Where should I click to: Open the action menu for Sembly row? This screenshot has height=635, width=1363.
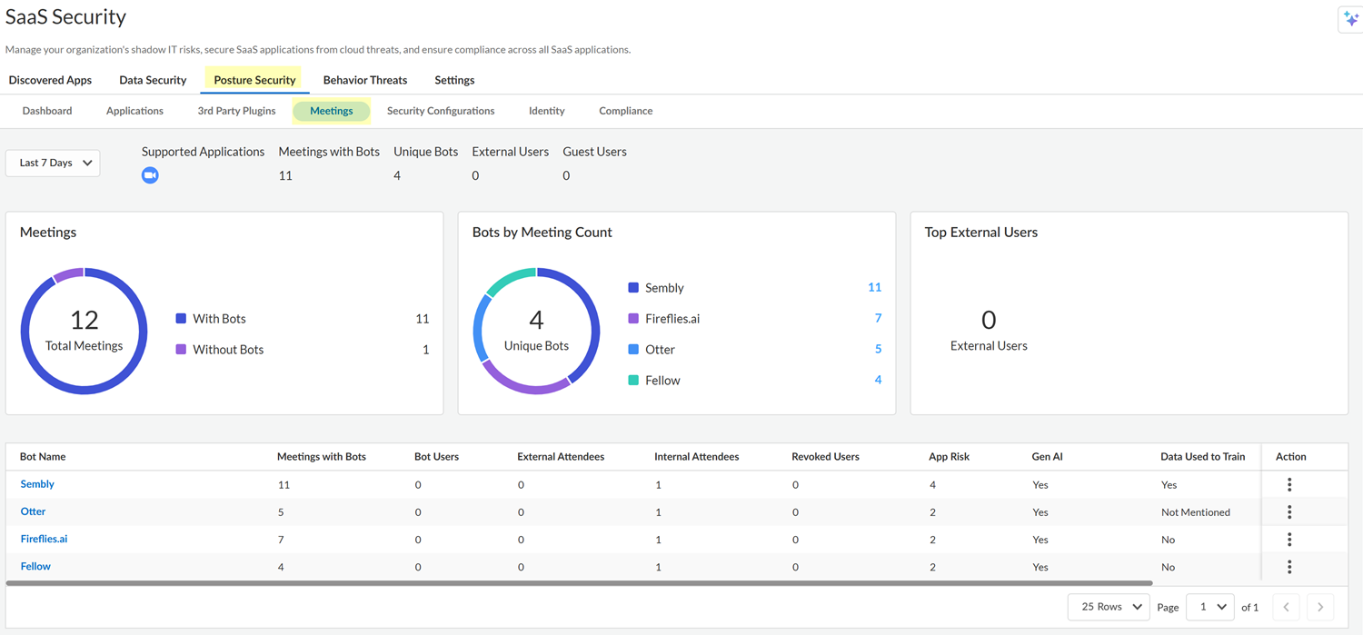[x=1288, y=485]
